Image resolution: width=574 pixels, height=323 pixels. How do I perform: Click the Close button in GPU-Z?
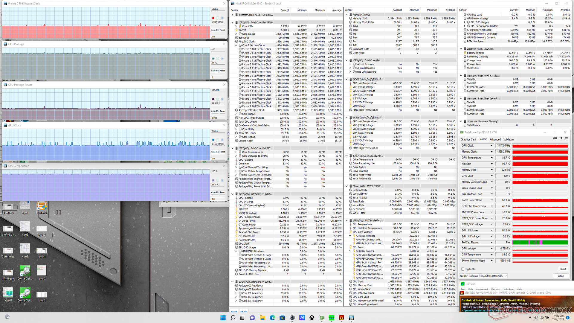click(x=561, y=276)
